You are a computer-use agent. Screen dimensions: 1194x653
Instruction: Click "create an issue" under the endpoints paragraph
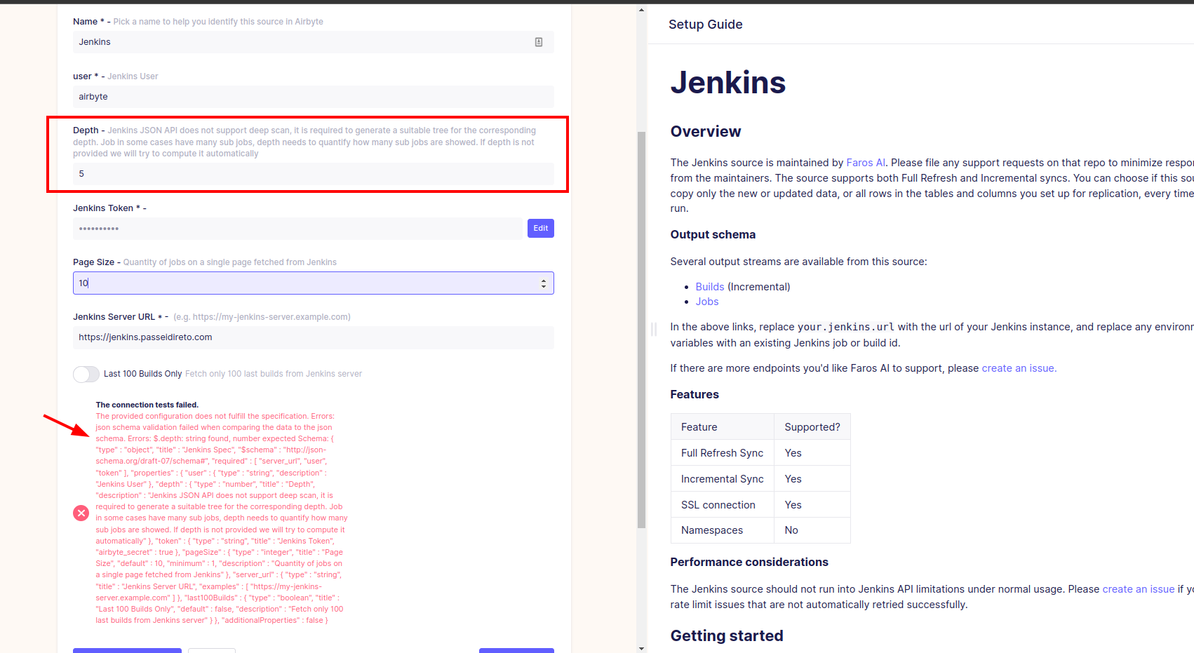(1018, 368)
